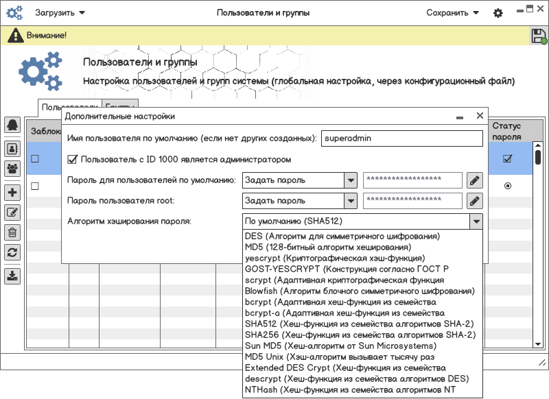The image size is (549, 399).
Task: Edit root password with pencil button
Action: [475, 201]
